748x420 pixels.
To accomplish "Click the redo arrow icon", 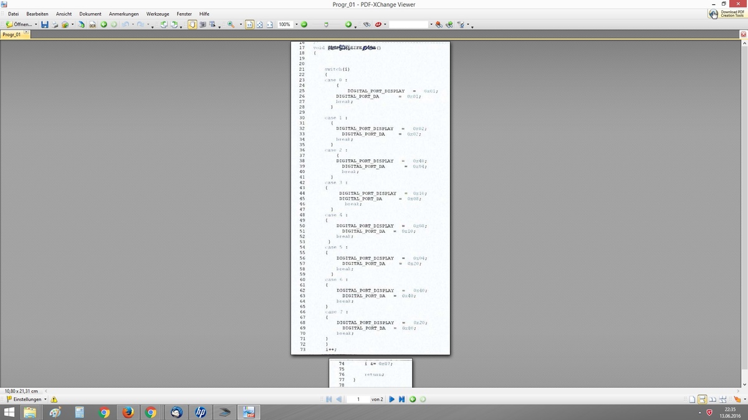I will click(141, 24).
